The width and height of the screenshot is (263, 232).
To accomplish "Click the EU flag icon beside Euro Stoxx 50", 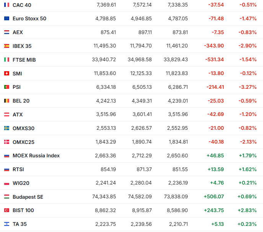I will (x=7, y=19).
